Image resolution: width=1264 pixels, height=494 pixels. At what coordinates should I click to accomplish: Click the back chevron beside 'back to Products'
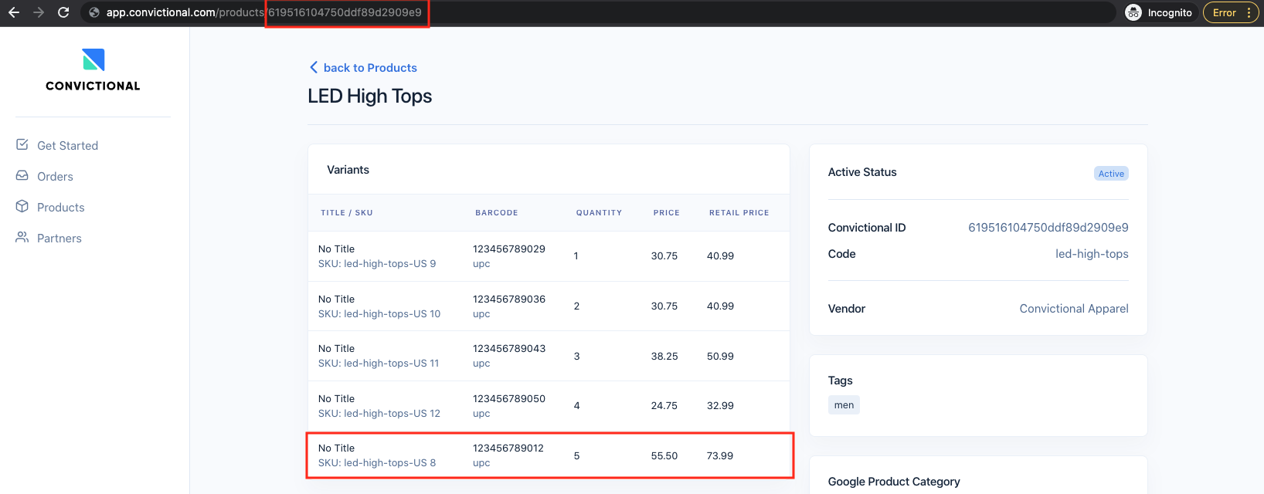click(x=314, y=67)
